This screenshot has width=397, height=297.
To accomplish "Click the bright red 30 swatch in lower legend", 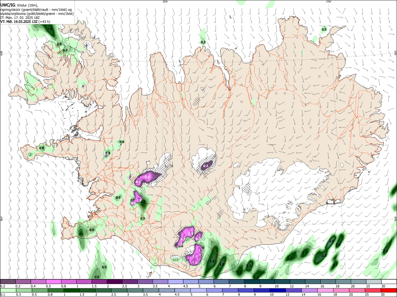I will click(x=389, y=290).
